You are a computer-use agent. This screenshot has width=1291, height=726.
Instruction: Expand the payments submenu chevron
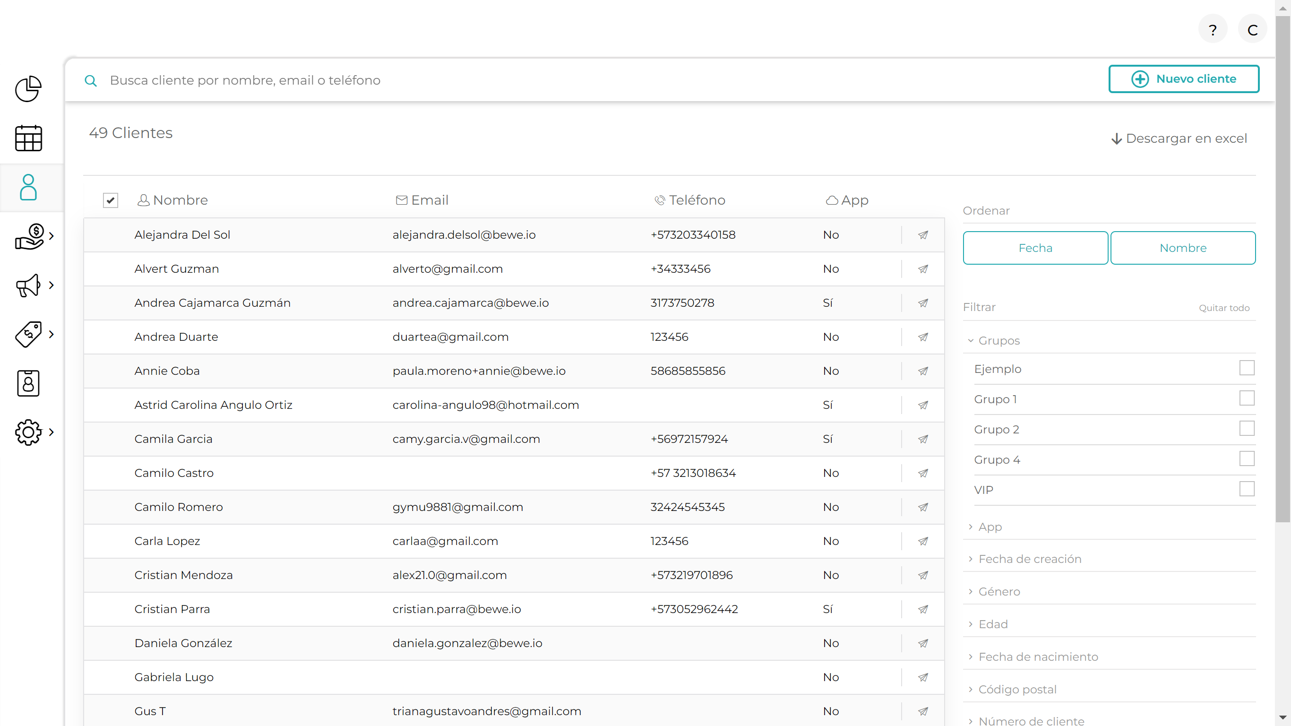pos(51,236)
